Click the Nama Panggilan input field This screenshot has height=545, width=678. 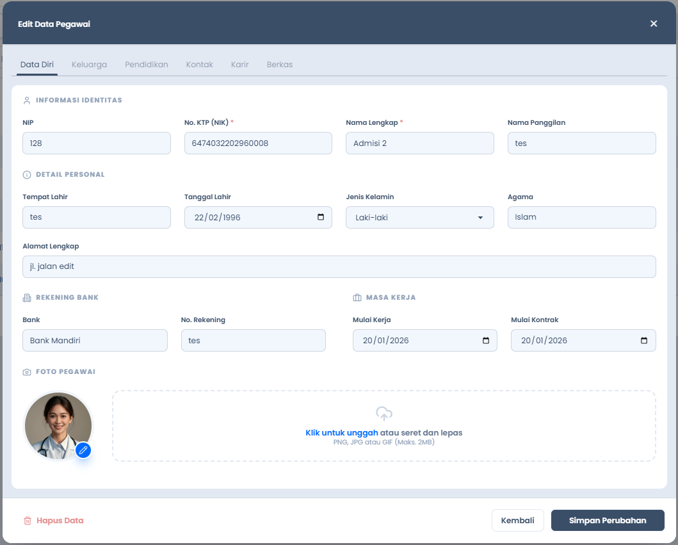[581, 143]
